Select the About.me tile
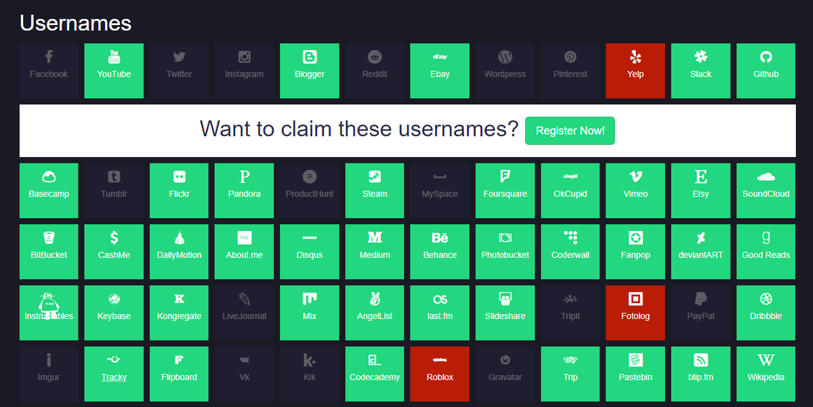This screenshot has width=813, height=407. (244, 252)
